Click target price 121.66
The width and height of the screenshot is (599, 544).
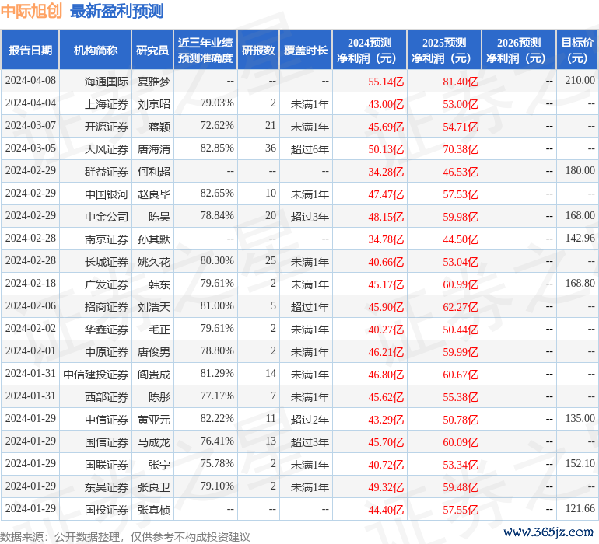coord(580,508)
